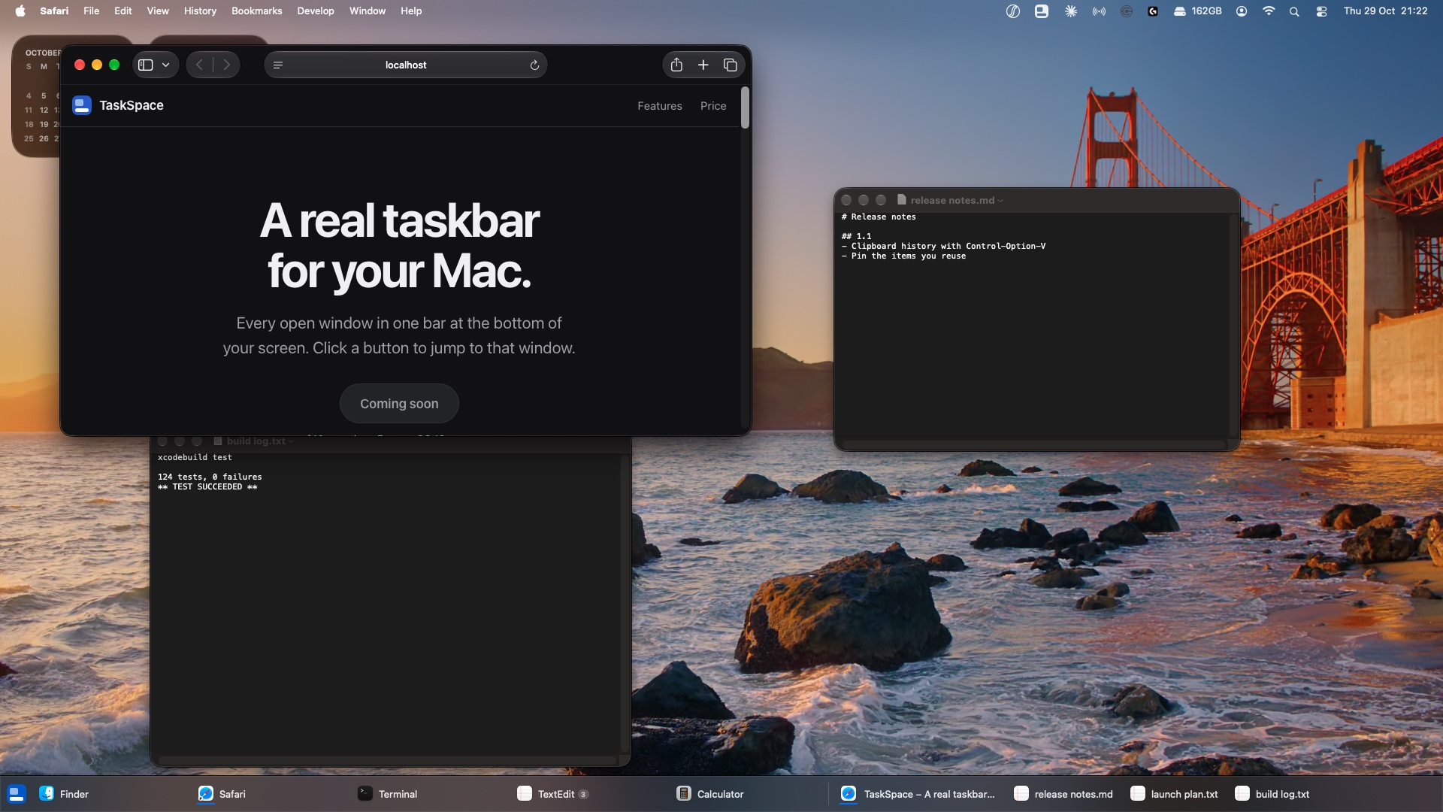Click the release notes.md document proxy icon
Viewport: 1443px width, 812px height.
coord(901,200)
